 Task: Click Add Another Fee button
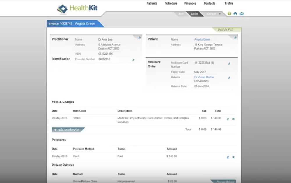coord(68,130)
